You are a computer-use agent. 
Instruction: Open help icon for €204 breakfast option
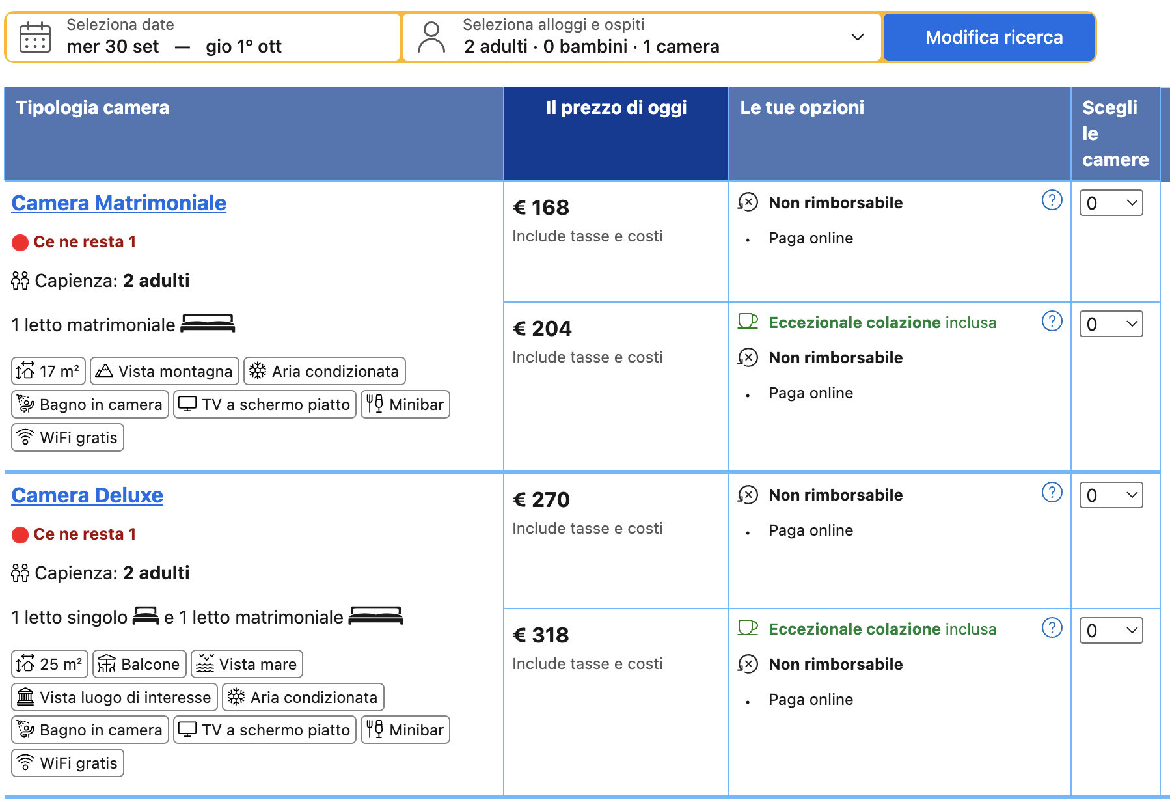(x=1052, y=321)
